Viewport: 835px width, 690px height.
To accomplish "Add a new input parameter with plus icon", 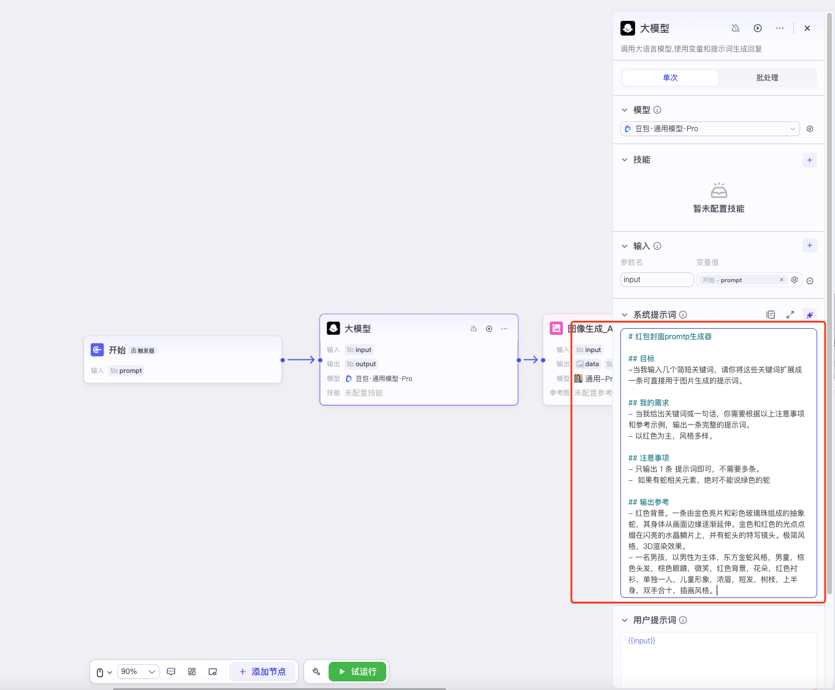I will 809,246.
